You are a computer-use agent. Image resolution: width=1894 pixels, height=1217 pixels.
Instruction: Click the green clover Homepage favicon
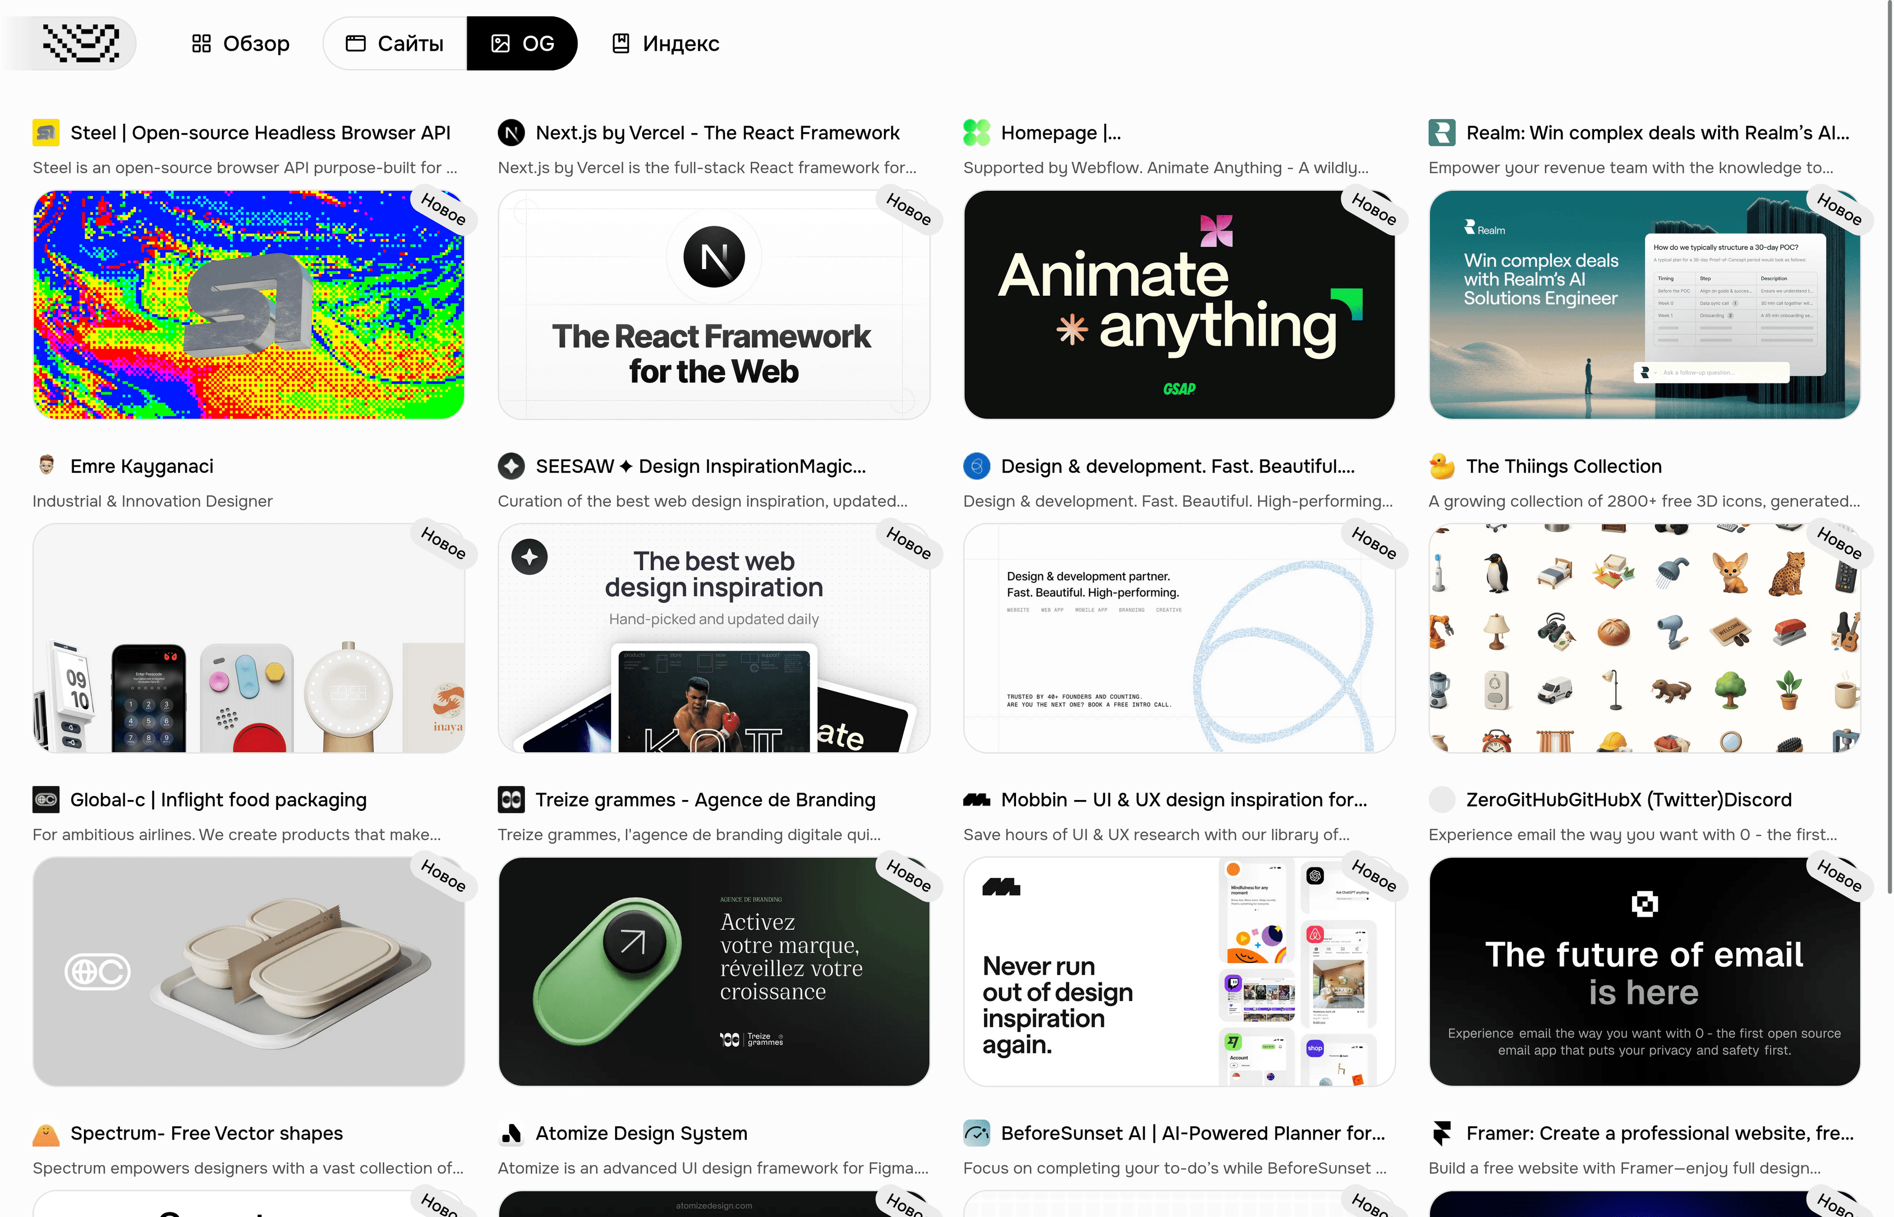pos(977,133)
